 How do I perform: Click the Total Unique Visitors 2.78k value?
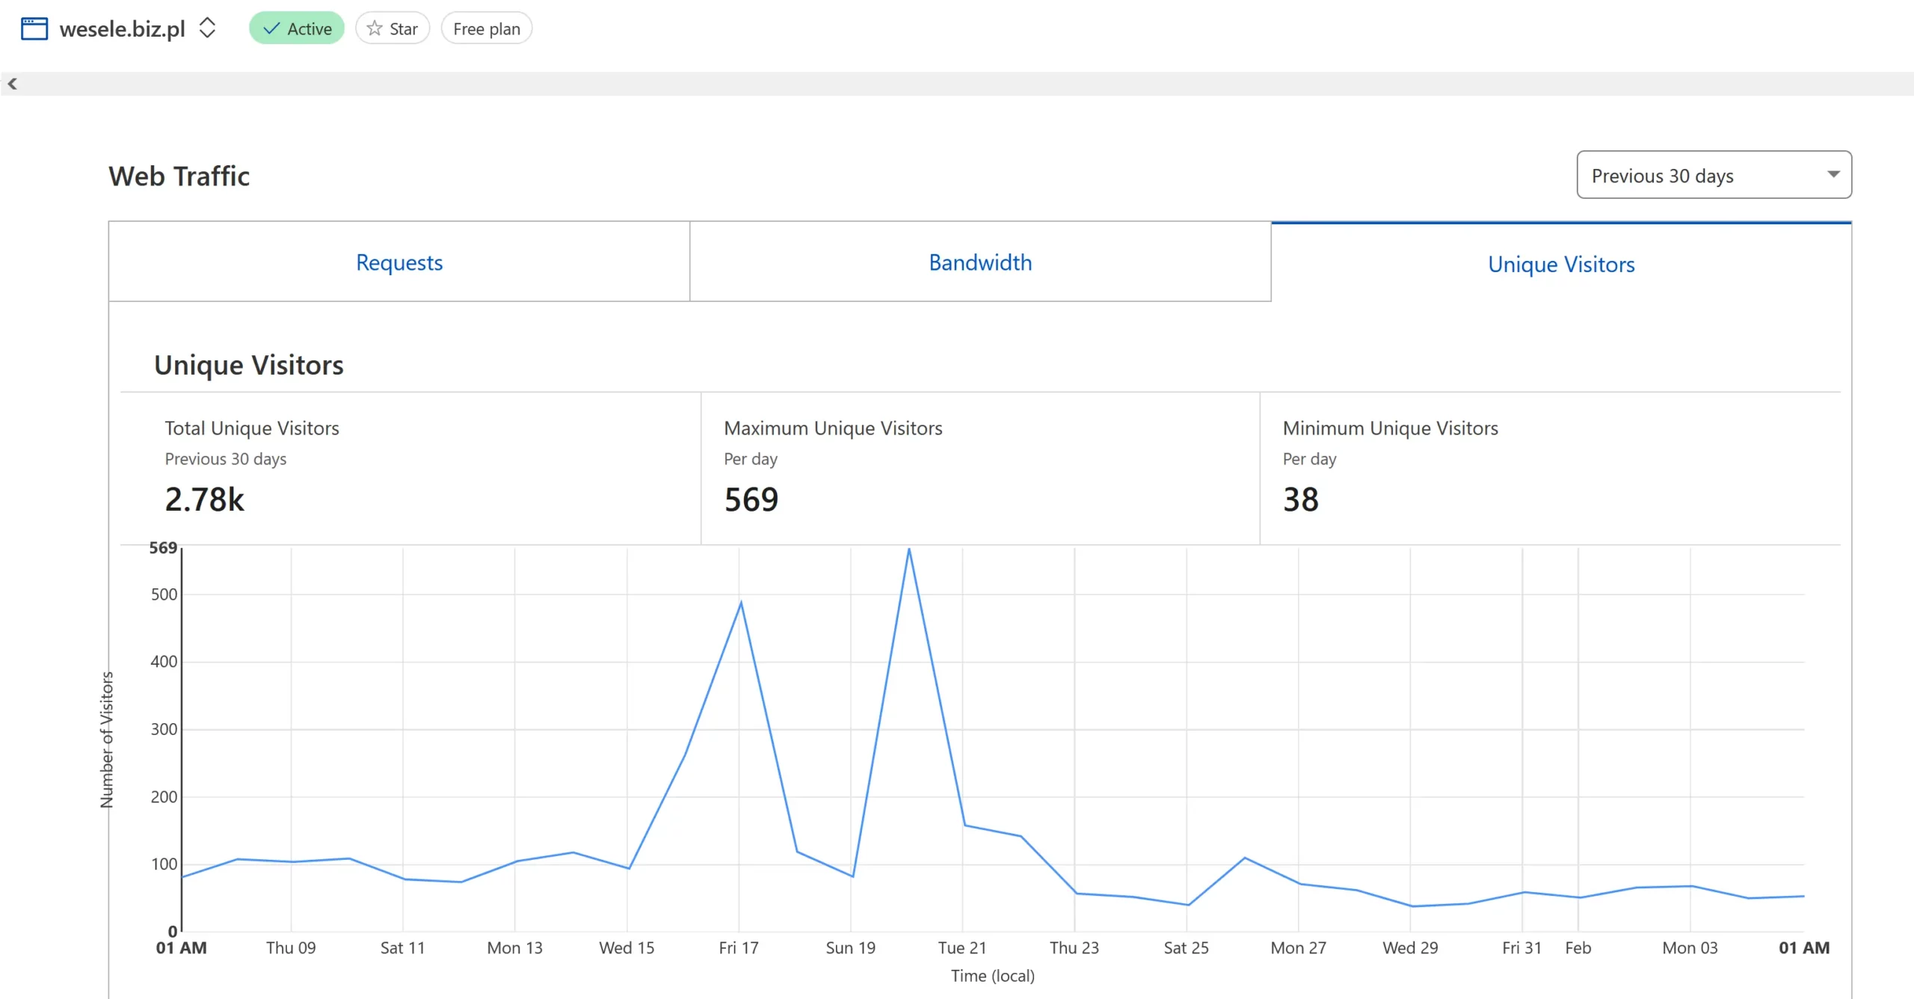point(204,499)
